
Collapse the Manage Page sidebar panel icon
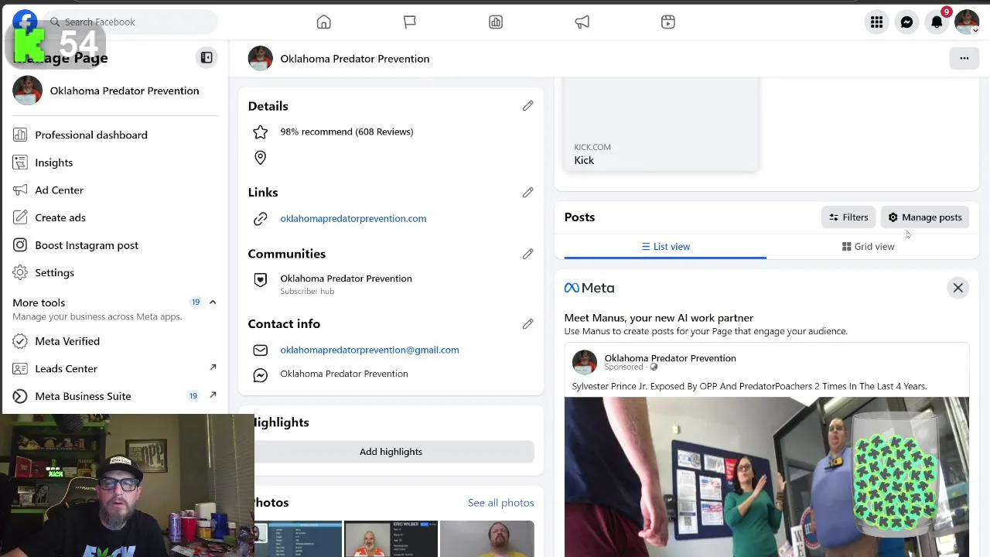point(207,57)
